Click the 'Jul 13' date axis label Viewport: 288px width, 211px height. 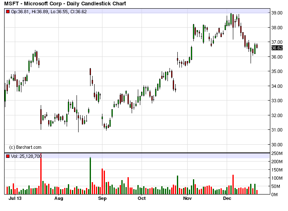tap(15, 199)
